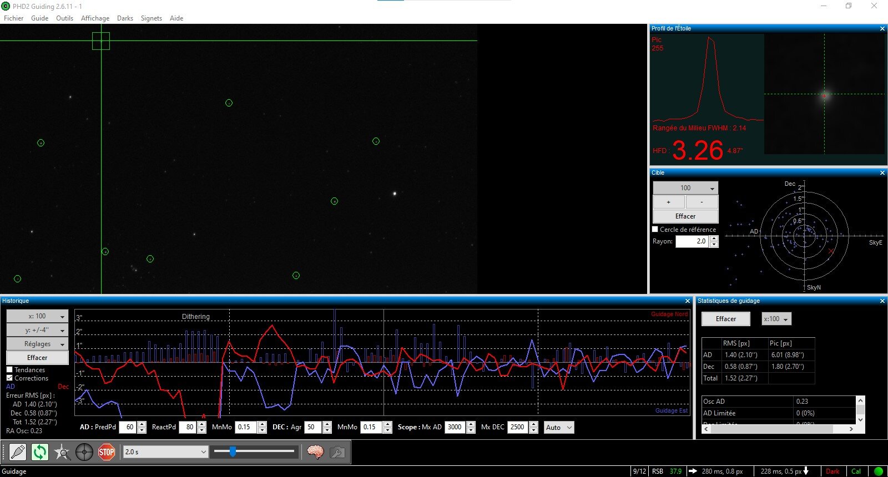Open the Darks menu

tap(125, 18)
